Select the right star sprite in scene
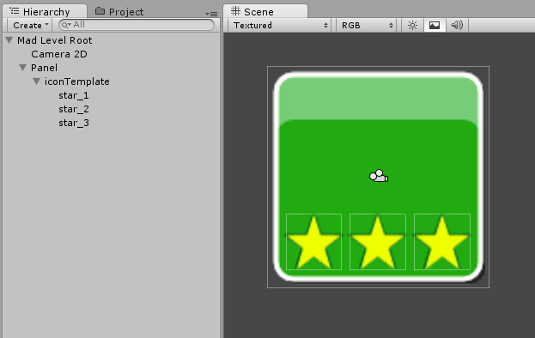 [442, 242]
